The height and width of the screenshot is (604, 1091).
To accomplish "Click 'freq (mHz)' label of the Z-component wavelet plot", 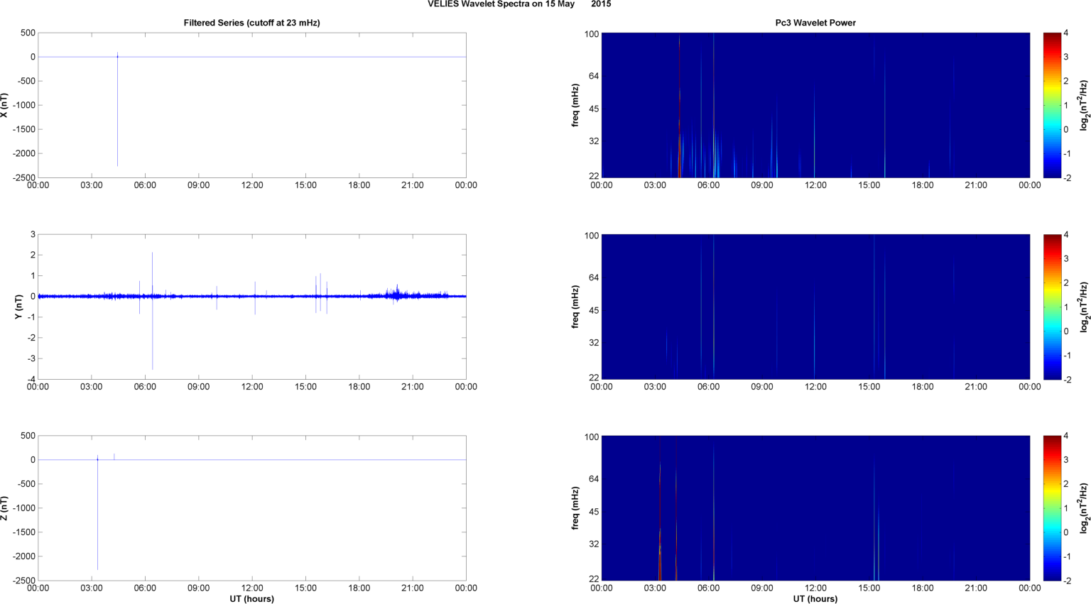I will (575, 508).
